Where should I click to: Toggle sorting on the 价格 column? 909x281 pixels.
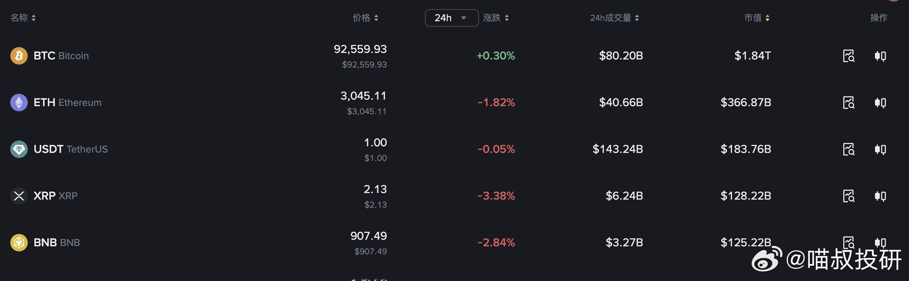[x=377, y=18]
